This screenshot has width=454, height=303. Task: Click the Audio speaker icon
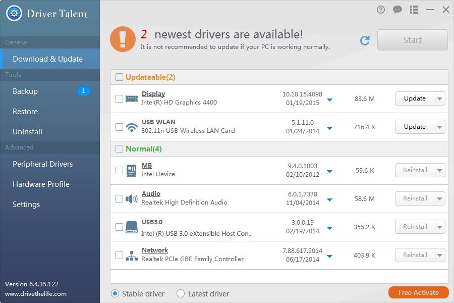(132, 199)
